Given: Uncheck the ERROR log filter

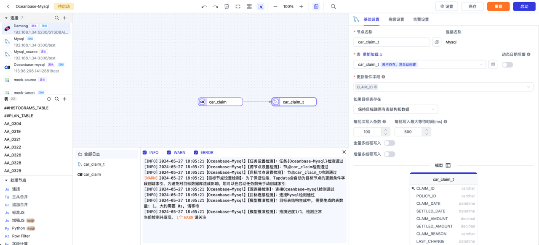Looking at the screenshot, I should tap(196, 153).
